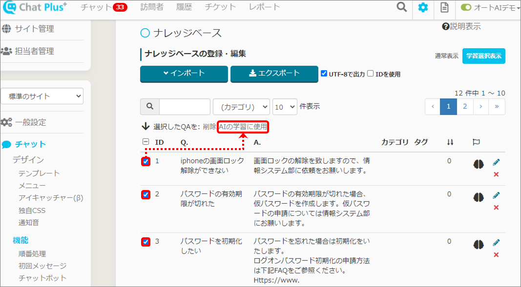
Task: Click the flag column header icon
Action: tap(476, 142)
